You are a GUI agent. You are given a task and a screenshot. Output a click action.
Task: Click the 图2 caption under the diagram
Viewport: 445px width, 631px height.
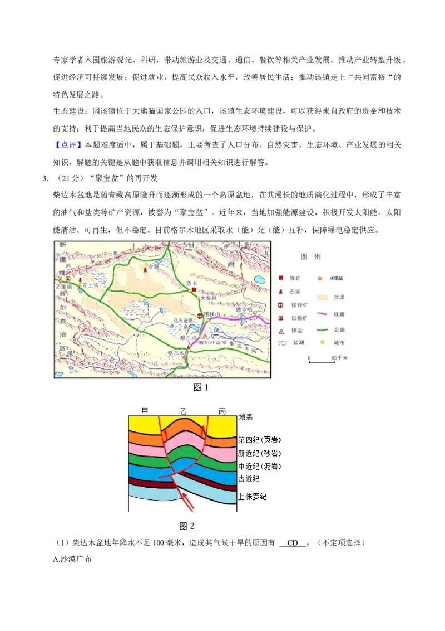(187, 526)
